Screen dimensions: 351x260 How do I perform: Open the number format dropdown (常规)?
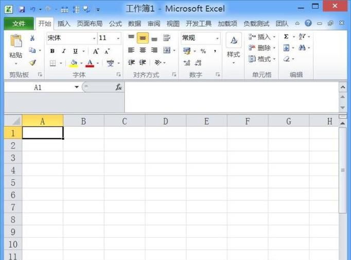pos(217,38)
